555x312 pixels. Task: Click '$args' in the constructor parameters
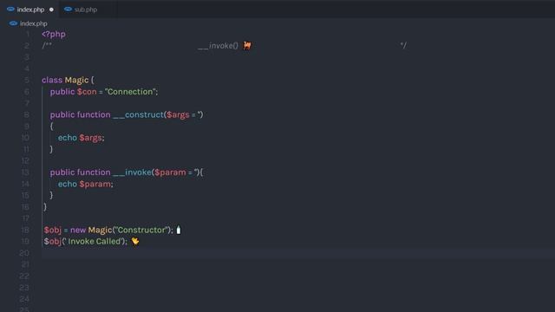178,114
